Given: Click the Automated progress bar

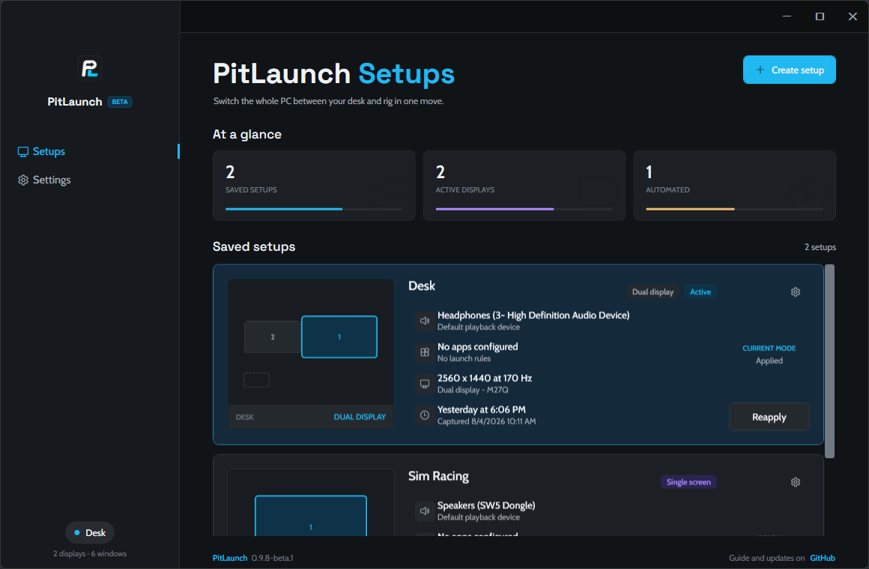Looking at the screenshot, I should [x=734, y=209].
